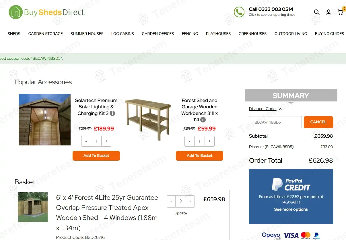This screenshot has width=346, height=240.
Task: Show info icon for Solartech Lighting Kit
Action: 112,113
